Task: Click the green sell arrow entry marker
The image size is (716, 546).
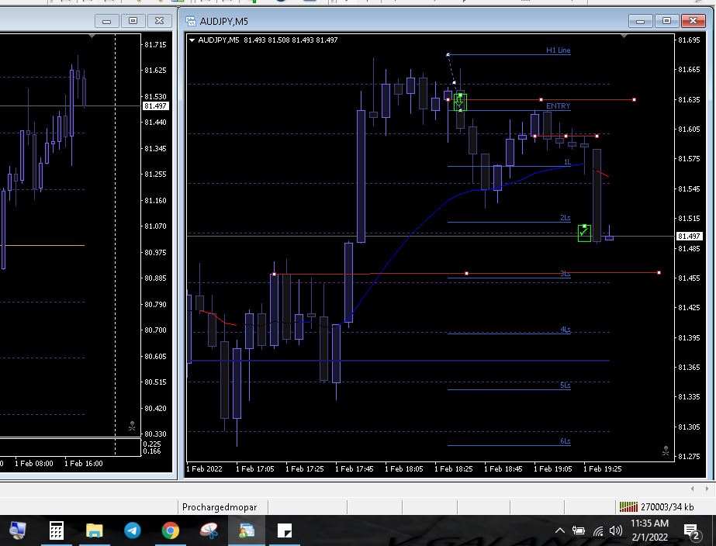Action: (460, 102)
